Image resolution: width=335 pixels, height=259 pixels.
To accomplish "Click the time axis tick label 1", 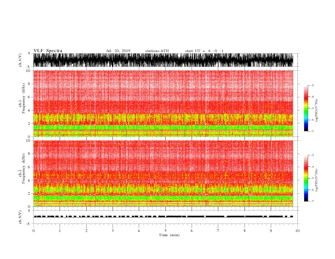I will (60, 231).
